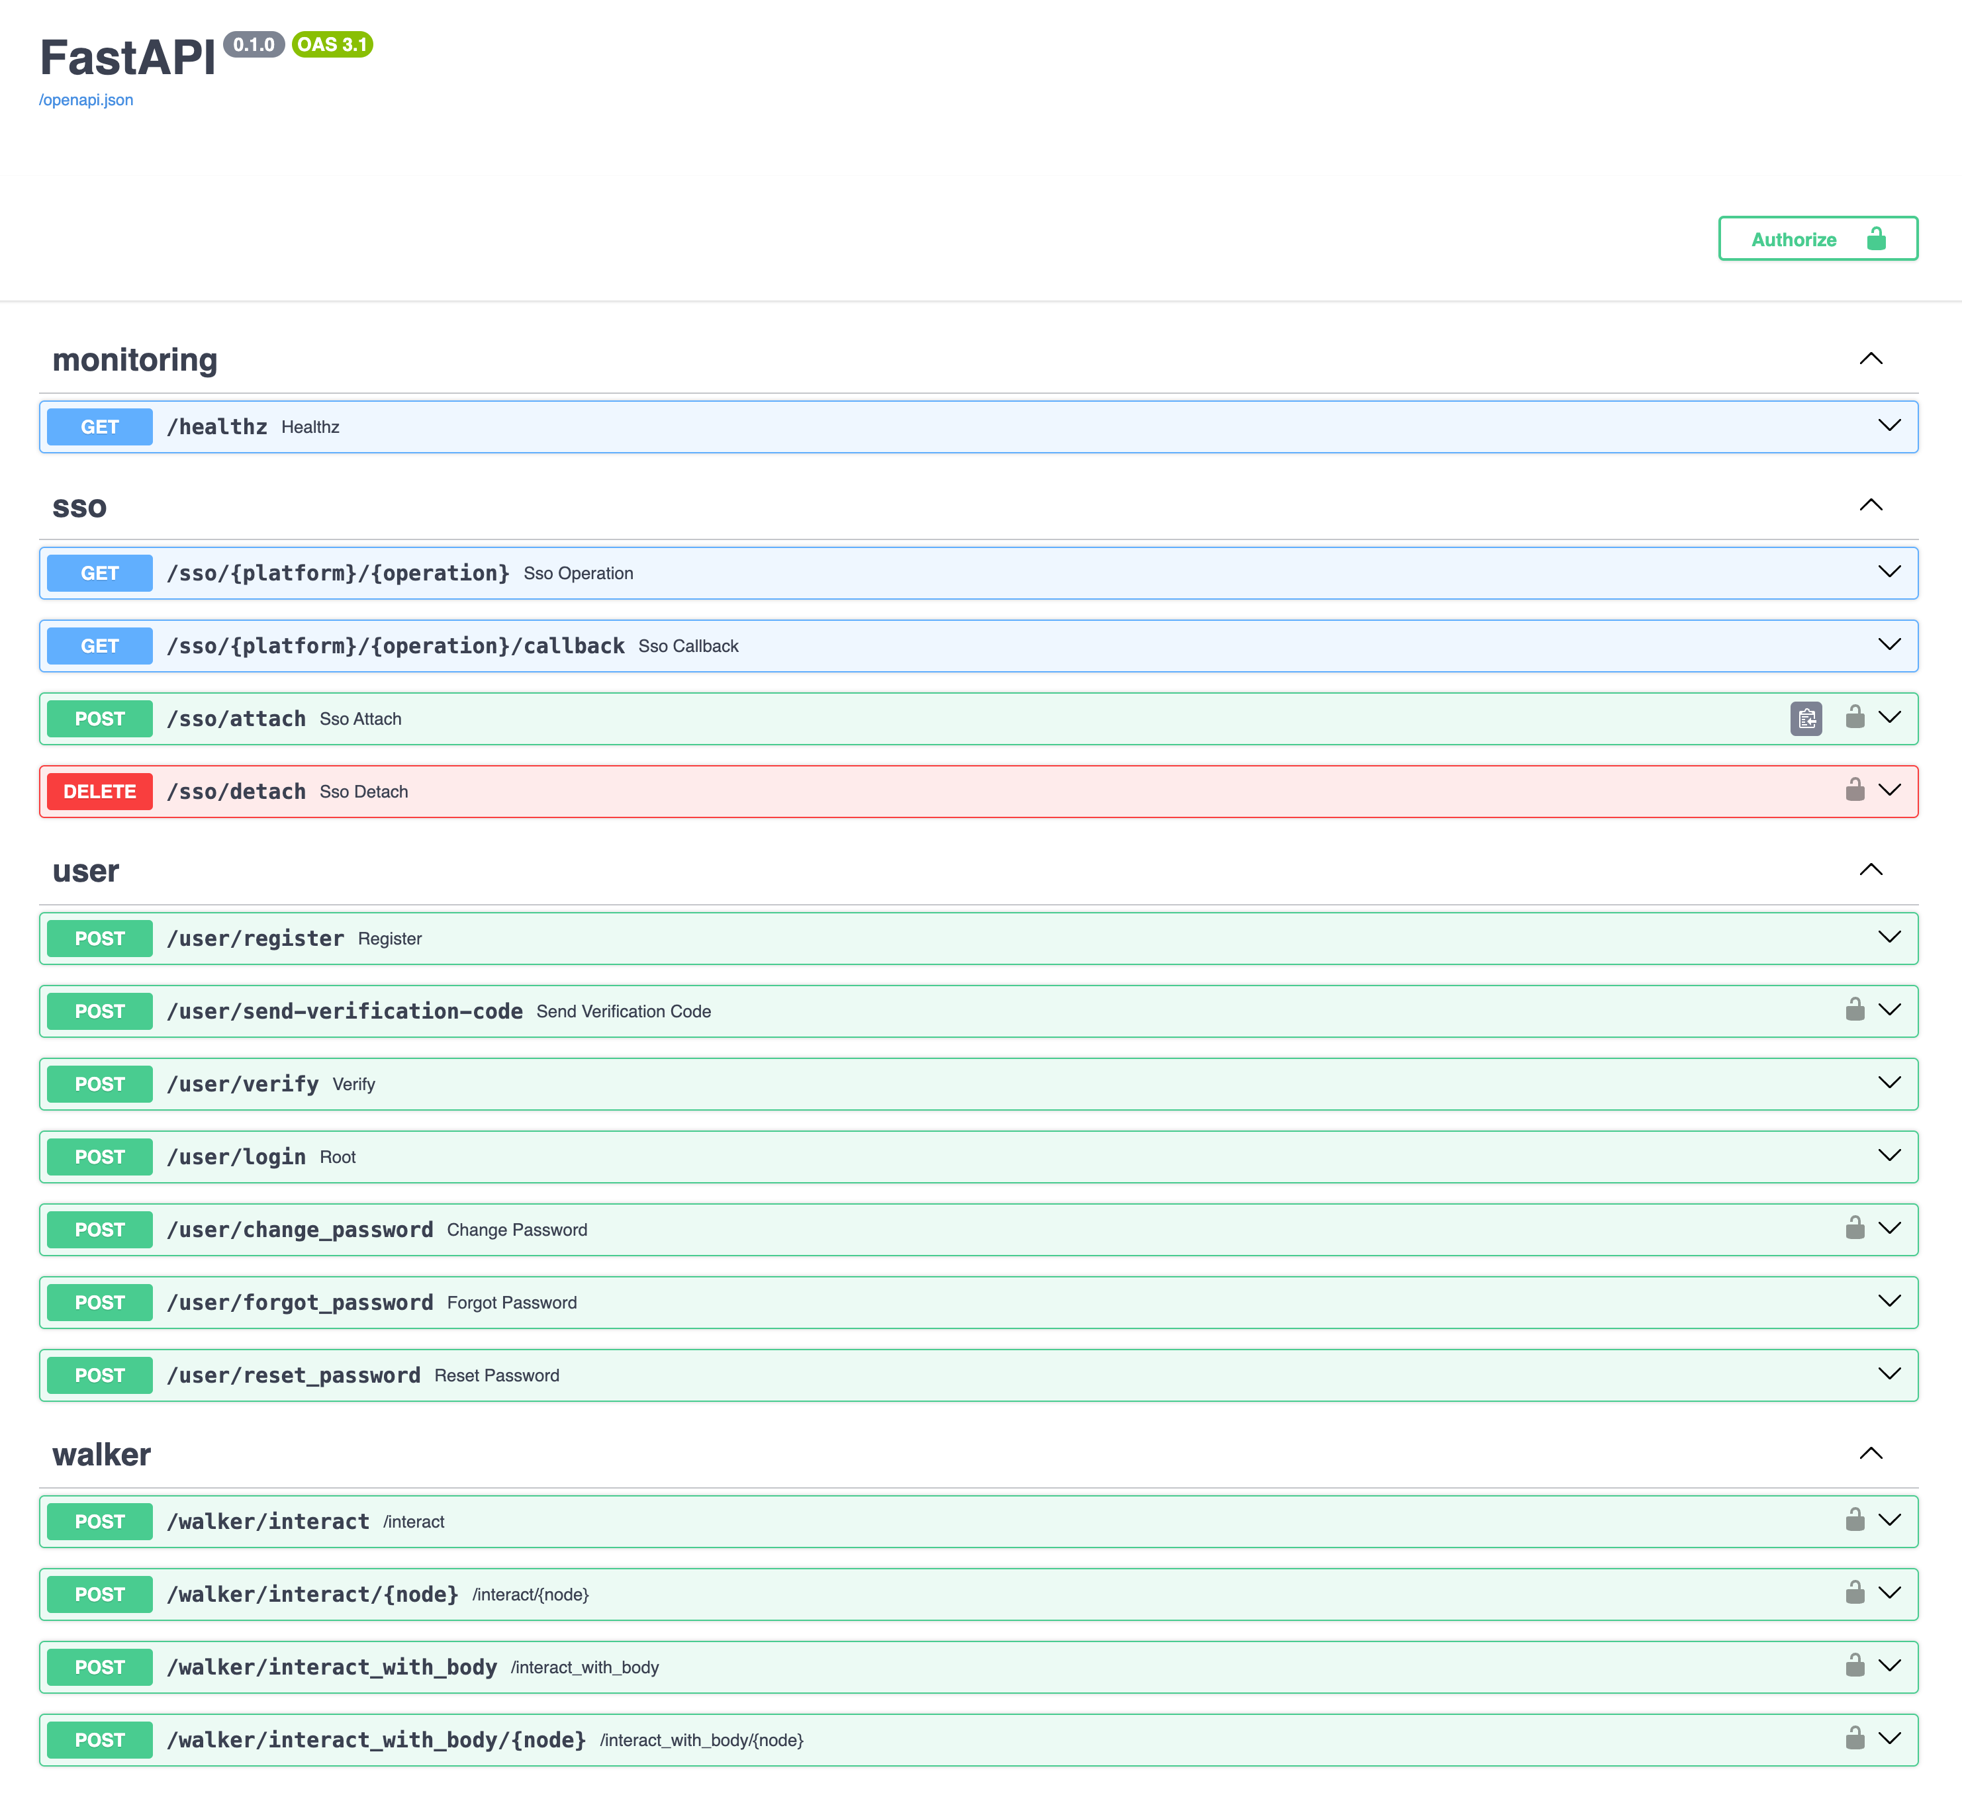1962x1799 pixels.
Task: Expand chevron on /walker/interact/{node} row
Action: click(x=1889, y=1594)
